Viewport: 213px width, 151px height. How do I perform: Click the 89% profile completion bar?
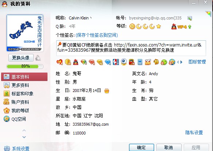click(x=25, y=66)
